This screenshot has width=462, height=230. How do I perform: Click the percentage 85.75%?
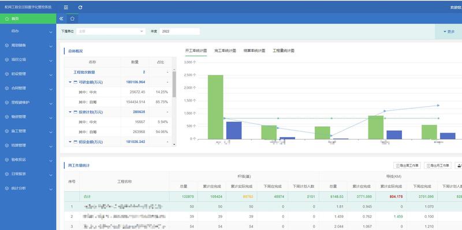(162, 102)
